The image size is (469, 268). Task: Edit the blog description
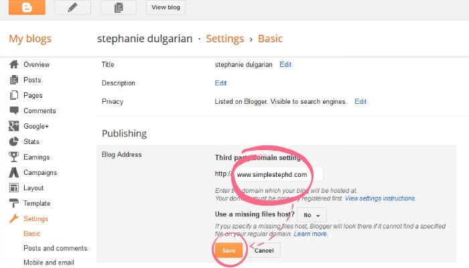click(x=220, y=83)
